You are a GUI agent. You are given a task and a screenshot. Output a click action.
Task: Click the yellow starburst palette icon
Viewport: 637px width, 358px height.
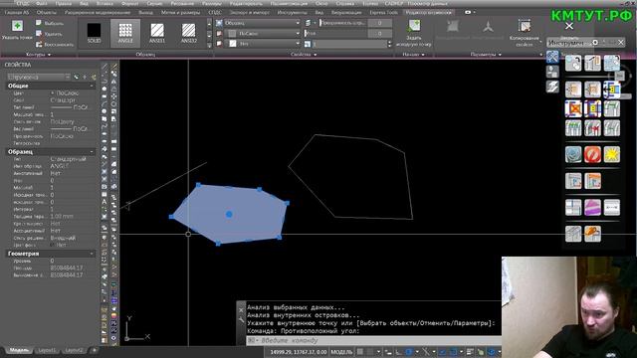[612, 155]
